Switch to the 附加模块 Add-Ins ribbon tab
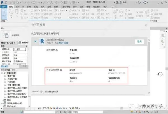 pos(97,7)
